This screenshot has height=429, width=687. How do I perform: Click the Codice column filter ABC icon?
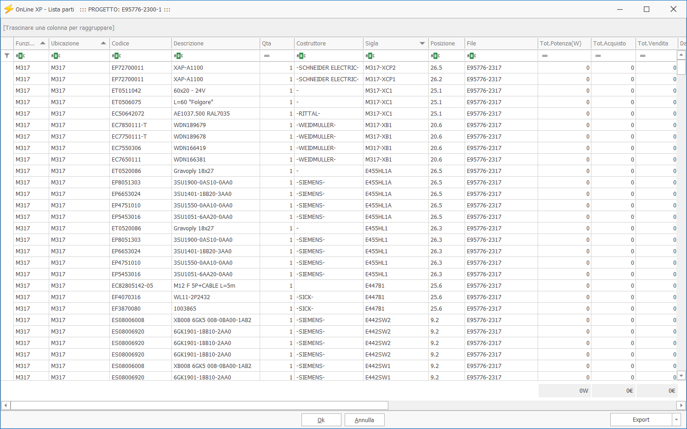click(116, 56)
